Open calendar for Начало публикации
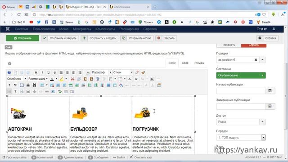Screen dimensions: 288x162 (x=270, y=91)
